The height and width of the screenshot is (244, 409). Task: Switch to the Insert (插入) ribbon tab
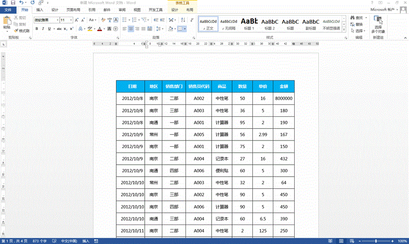pyautogui.click(x=39, y=9)
